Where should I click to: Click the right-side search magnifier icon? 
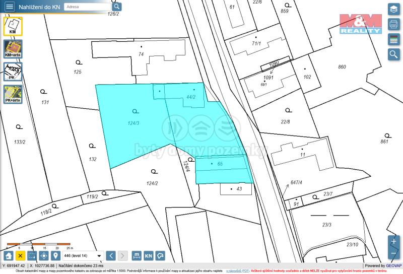(x=393, y=54)
